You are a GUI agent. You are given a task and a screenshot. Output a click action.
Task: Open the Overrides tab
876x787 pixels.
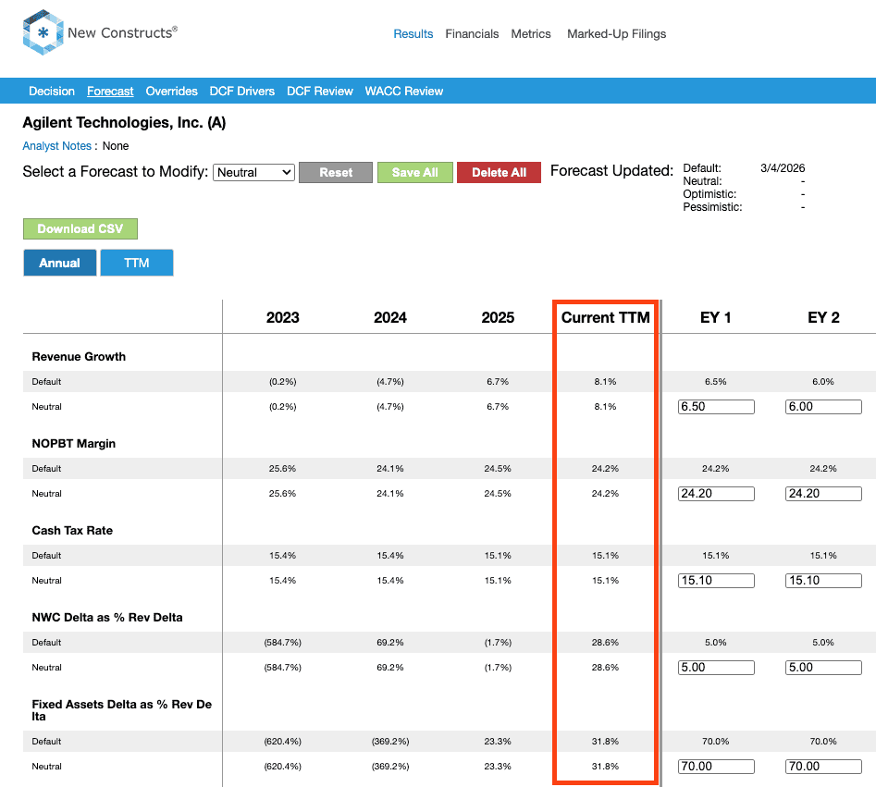pyautogui.click(x=171, y=91)
